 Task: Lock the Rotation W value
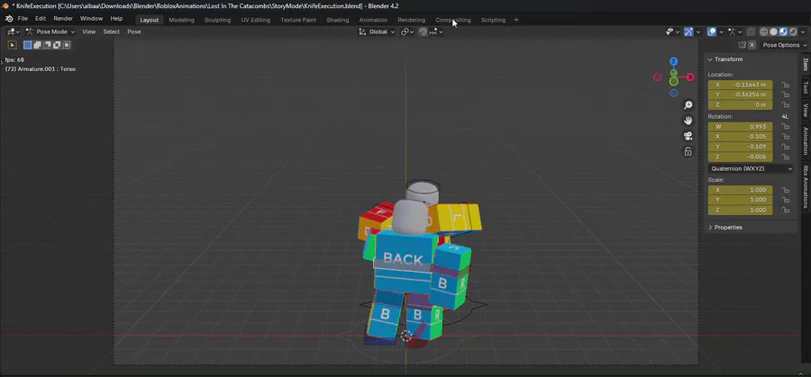pos(785,127)
